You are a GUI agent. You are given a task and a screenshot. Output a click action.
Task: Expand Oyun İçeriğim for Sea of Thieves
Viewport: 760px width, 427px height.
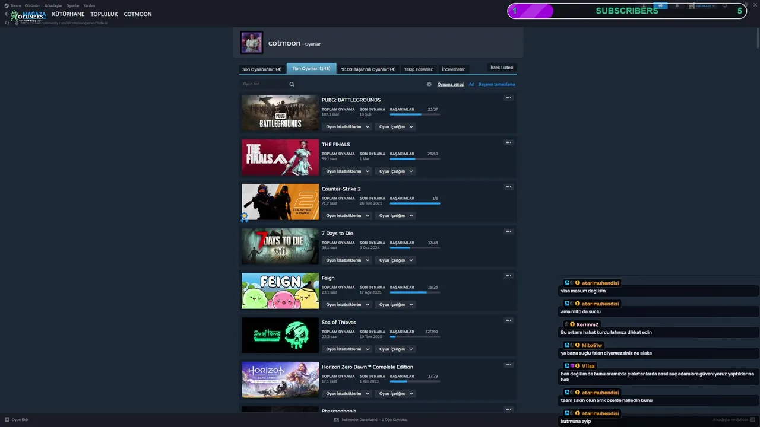tap(396, 349)
